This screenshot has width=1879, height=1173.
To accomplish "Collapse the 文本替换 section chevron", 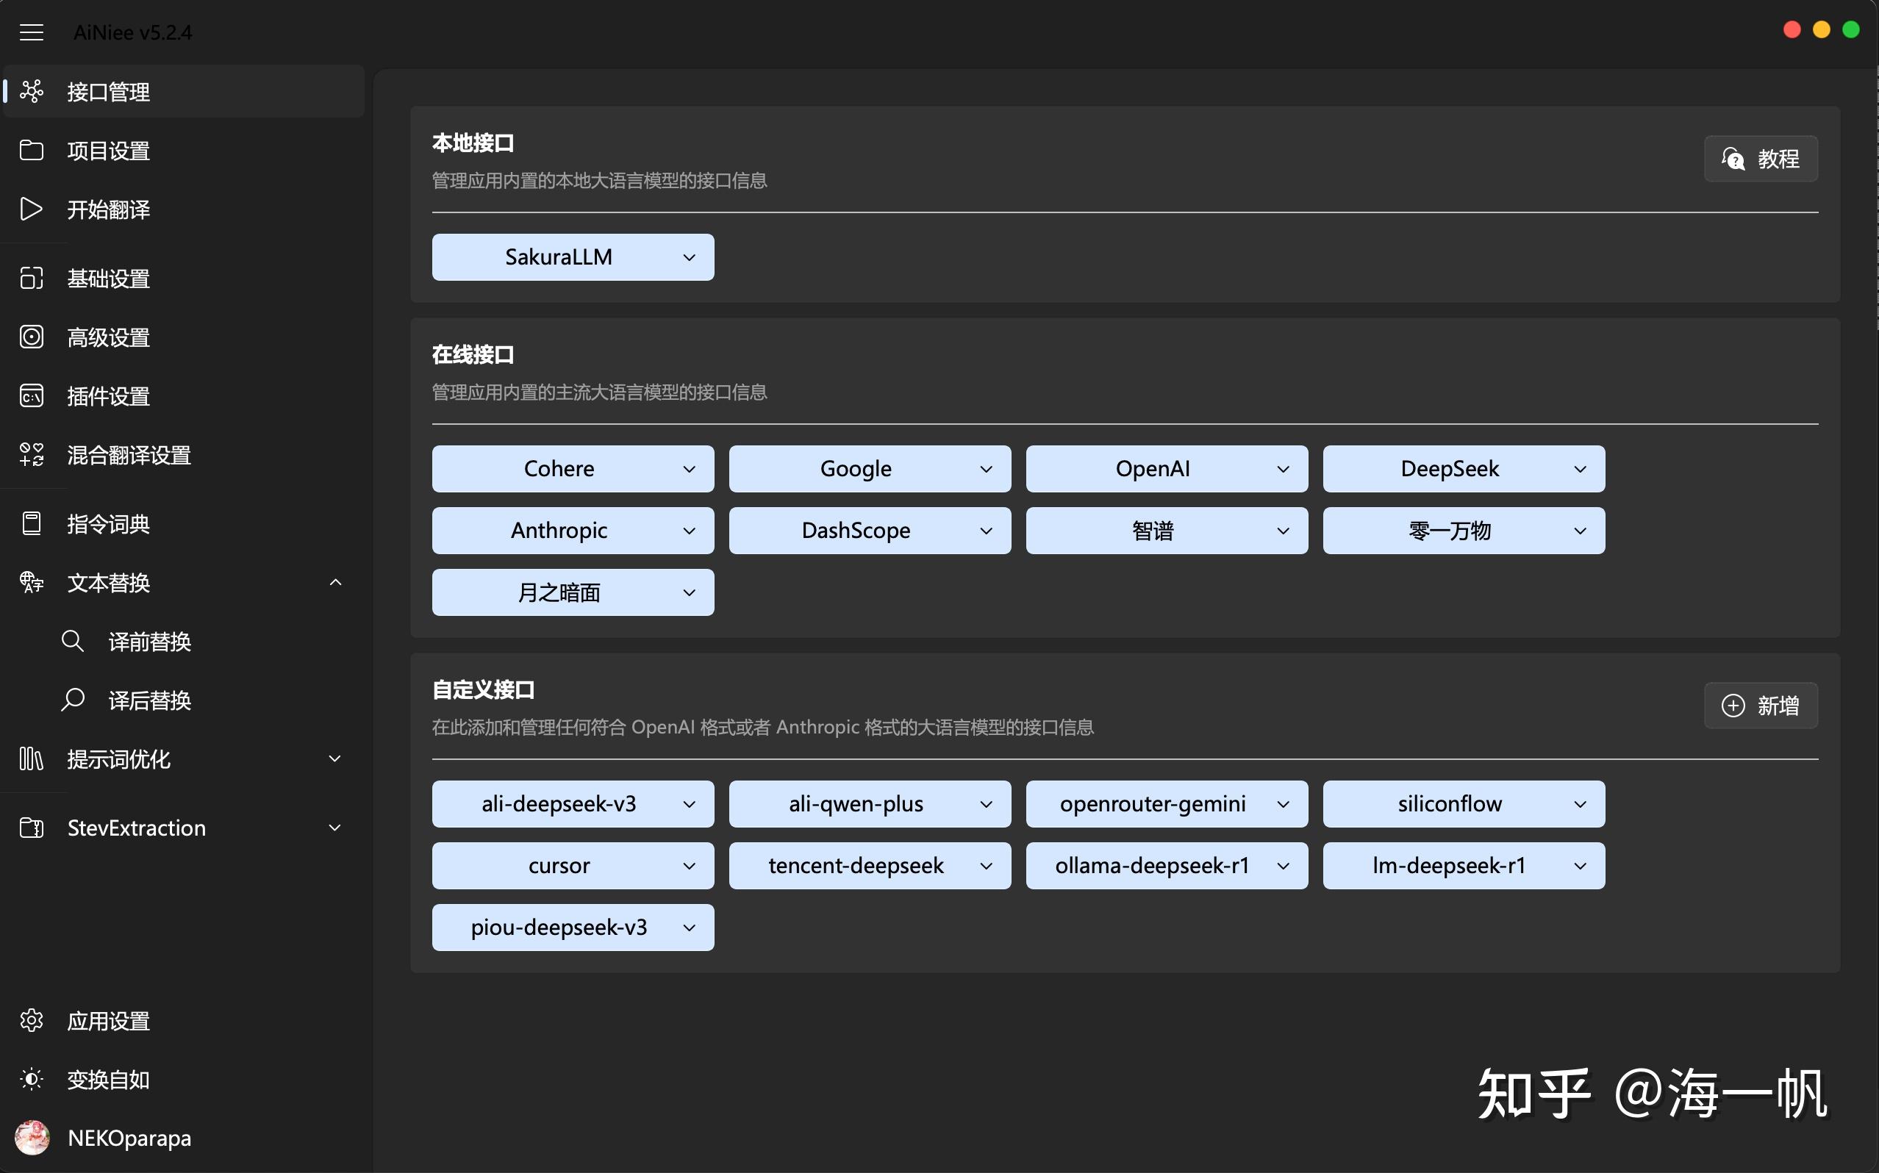I will pos(335,583).
